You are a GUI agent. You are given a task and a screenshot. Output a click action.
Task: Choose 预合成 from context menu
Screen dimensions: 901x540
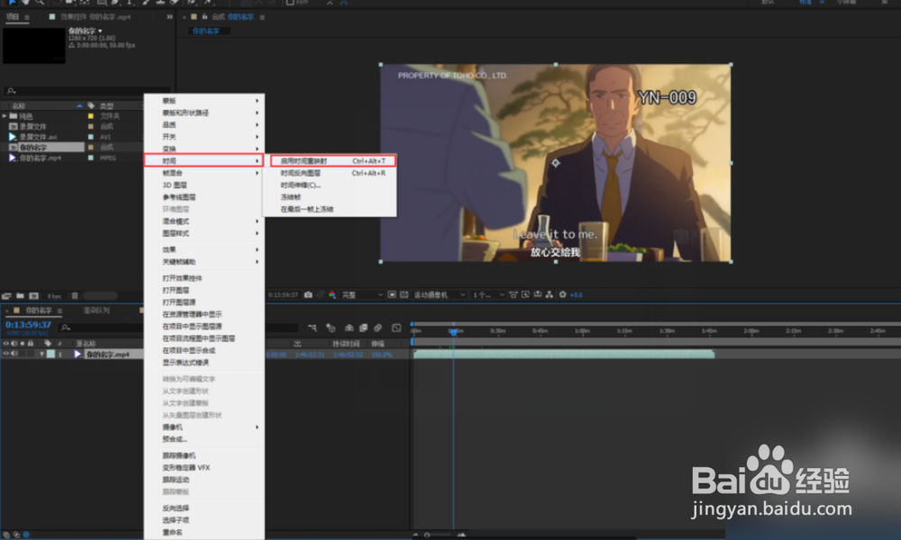coord(205,439)
